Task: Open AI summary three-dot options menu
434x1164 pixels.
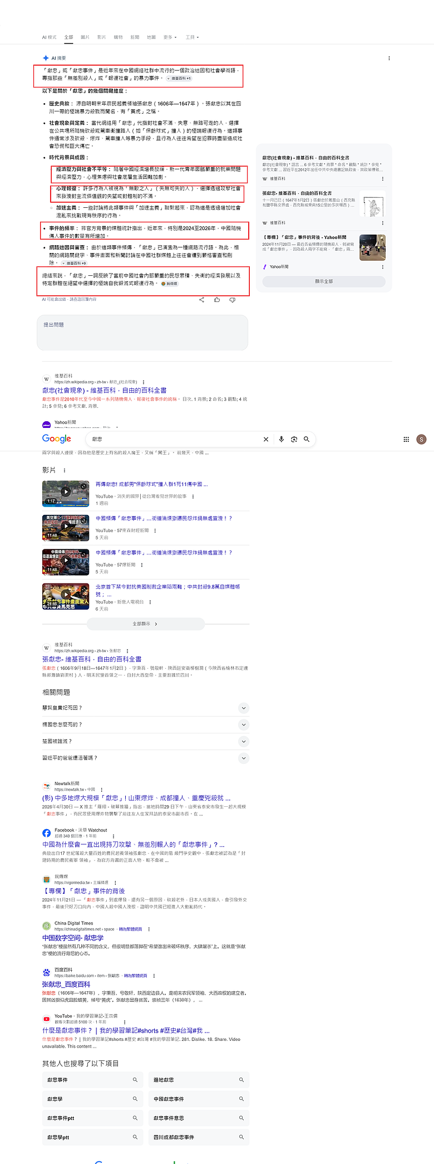Action: point(389,58)
